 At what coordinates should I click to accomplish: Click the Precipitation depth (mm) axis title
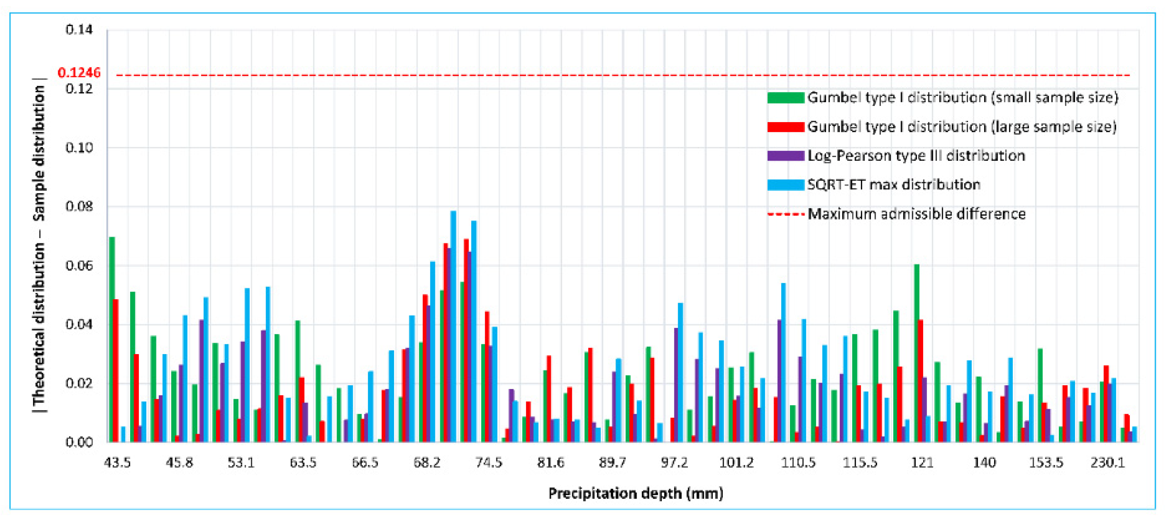(x=635, y=493)
